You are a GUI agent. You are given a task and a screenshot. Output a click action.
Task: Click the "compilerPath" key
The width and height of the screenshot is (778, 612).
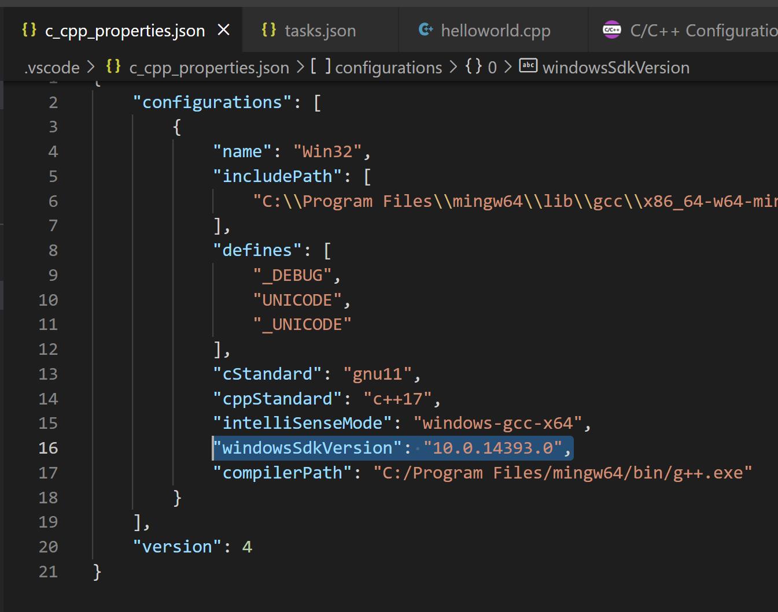pyautogui.click(x=282, y=473)
